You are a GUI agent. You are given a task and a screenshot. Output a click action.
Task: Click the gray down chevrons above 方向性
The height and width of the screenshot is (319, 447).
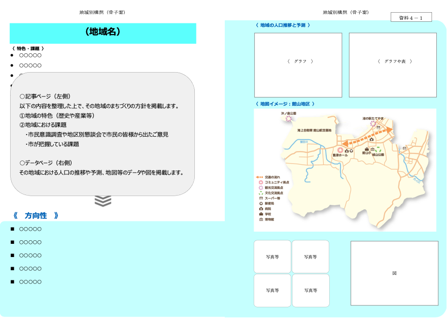click(x=103, y=201)
